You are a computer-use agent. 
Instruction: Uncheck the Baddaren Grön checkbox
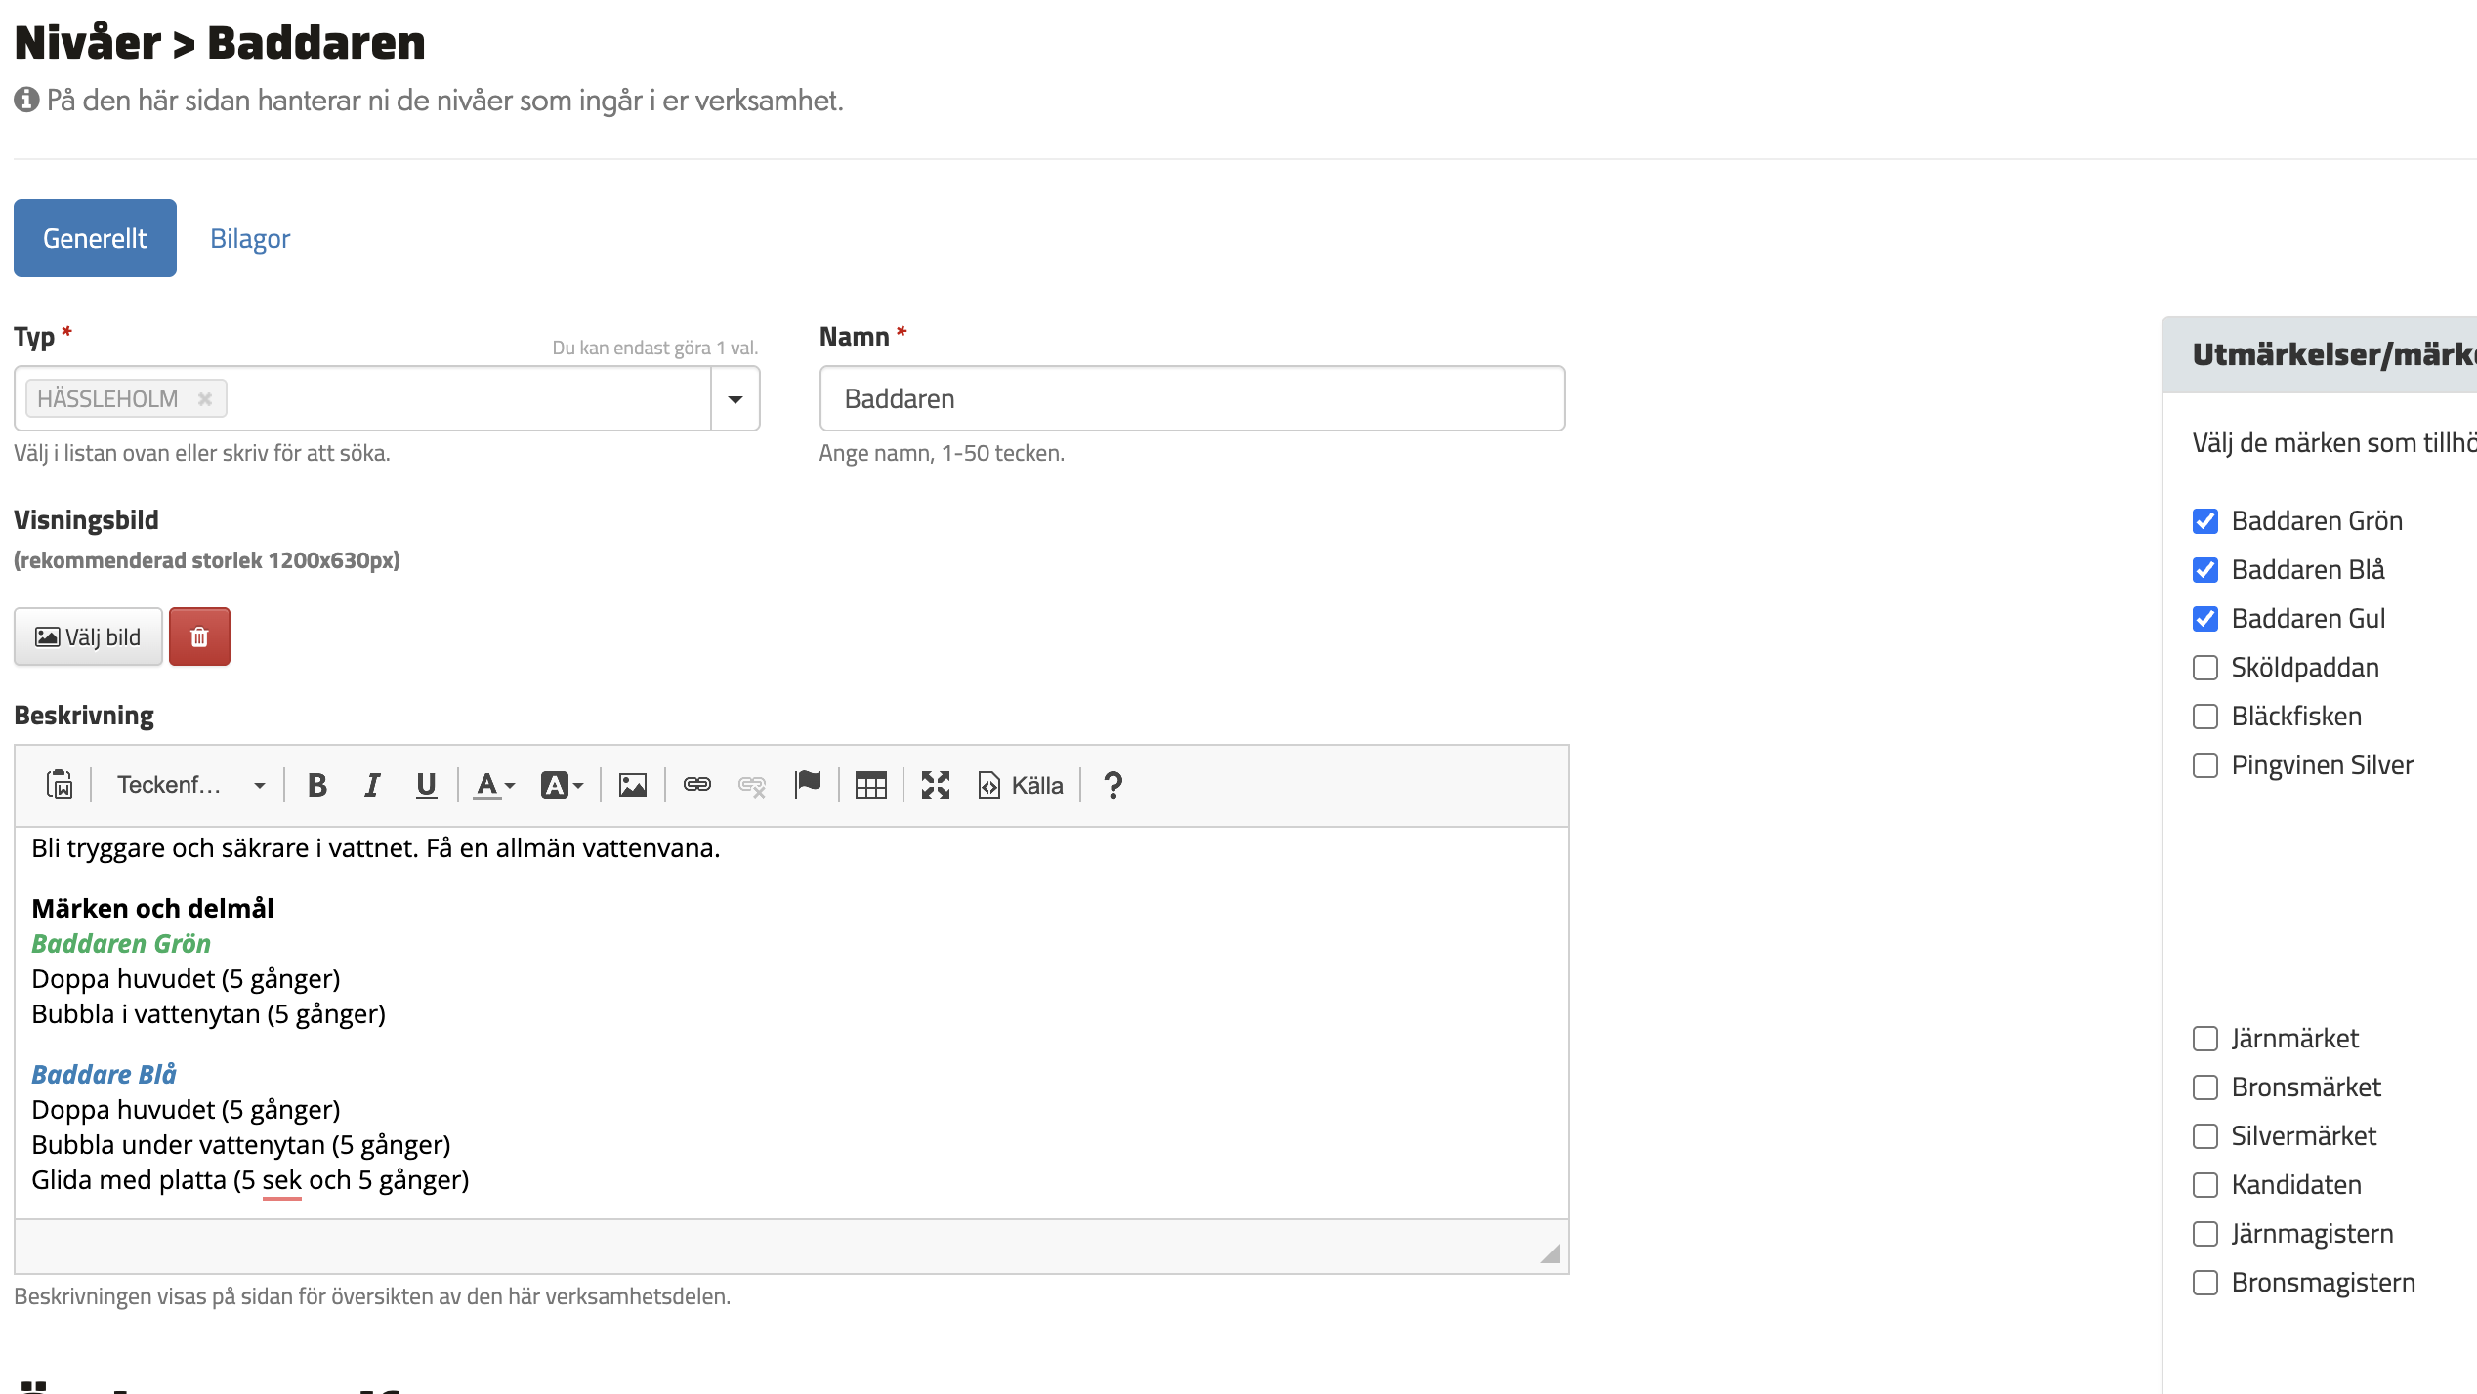[x=2205, y=521]
